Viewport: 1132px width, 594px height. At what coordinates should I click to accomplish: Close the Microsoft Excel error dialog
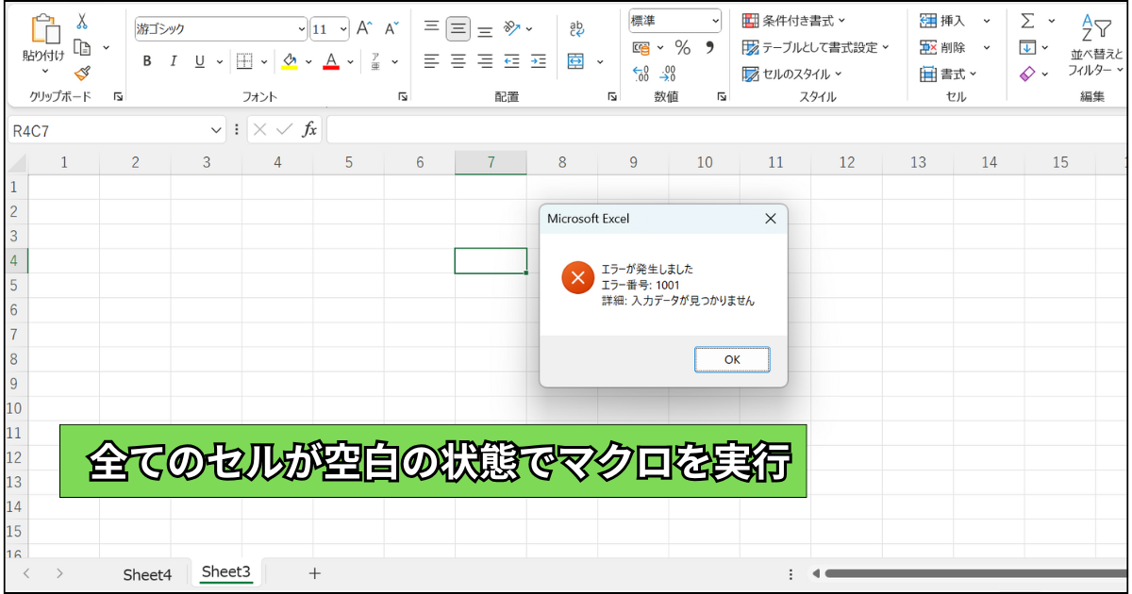coord(771,219)
